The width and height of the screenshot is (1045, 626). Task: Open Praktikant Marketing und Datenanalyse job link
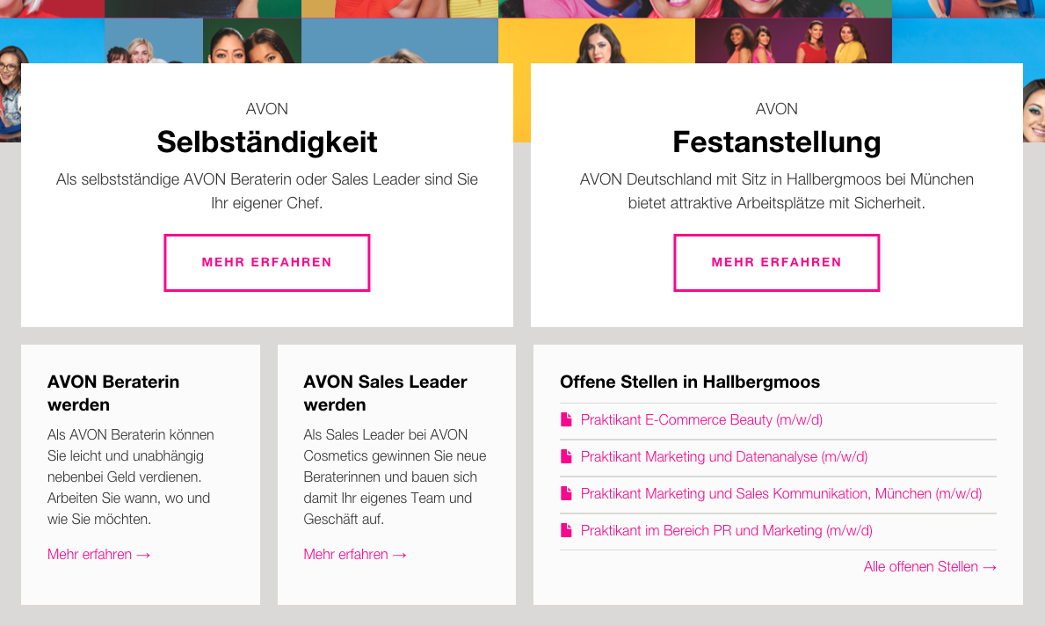724,456
